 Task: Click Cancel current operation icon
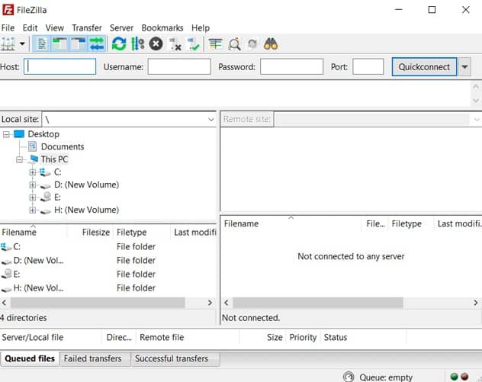[156, 44]
